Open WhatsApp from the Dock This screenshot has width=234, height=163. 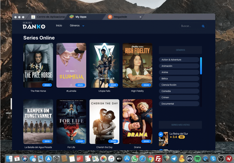134,158
